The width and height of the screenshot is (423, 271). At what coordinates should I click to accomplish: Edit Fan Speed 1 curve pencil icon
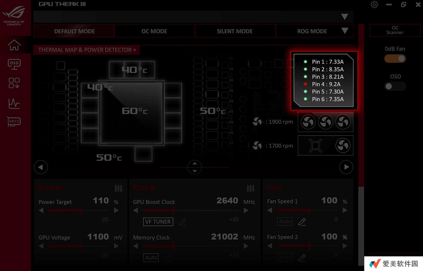coord(302,222)
